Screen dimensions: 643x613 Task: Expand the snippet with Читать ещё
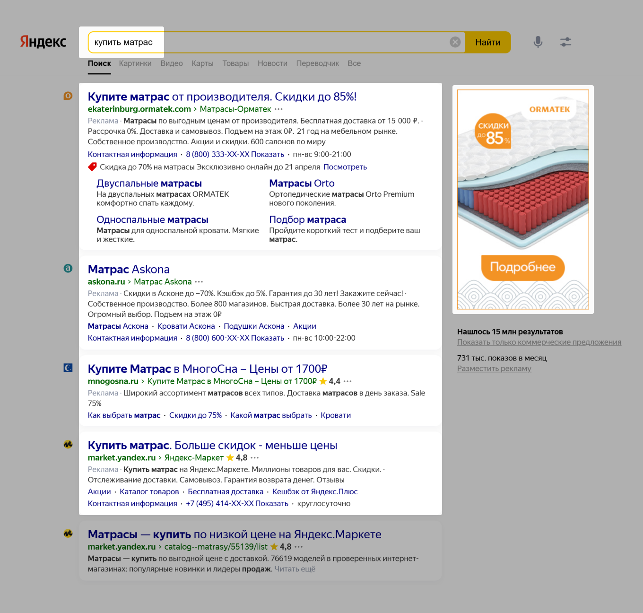(x=295, y=569)
